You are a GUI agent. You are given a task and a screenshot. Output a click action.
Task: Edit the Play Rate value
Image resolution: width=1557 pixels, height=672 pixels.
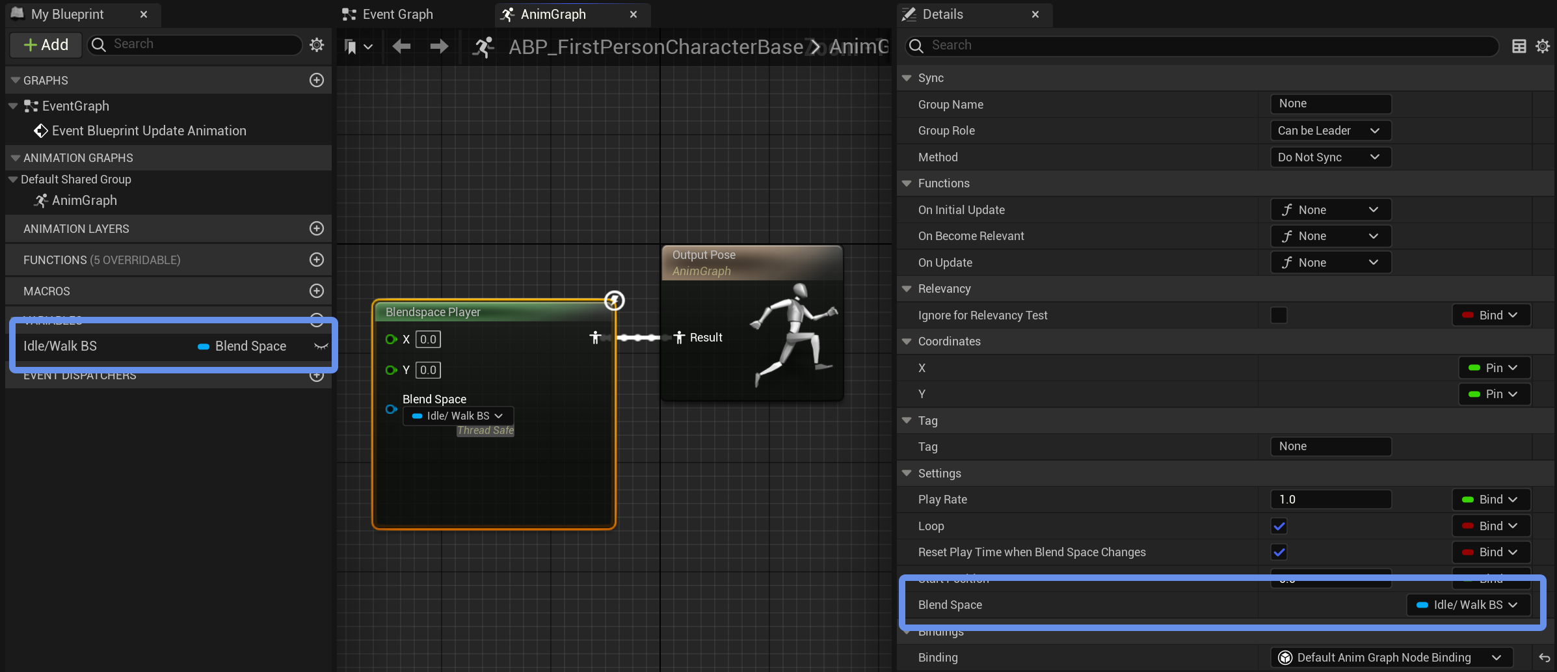pyautogui.click(x=1331, y=499)
